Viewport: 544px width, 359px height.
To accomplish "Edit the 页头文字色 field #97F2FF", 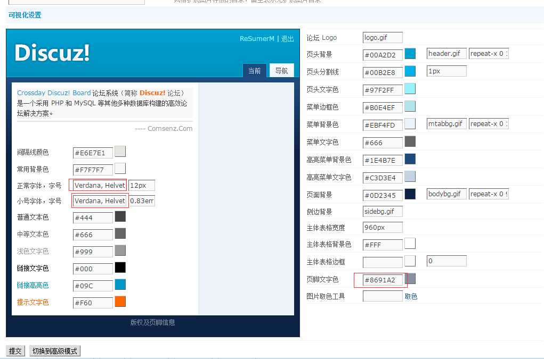I will click(383, 90).
